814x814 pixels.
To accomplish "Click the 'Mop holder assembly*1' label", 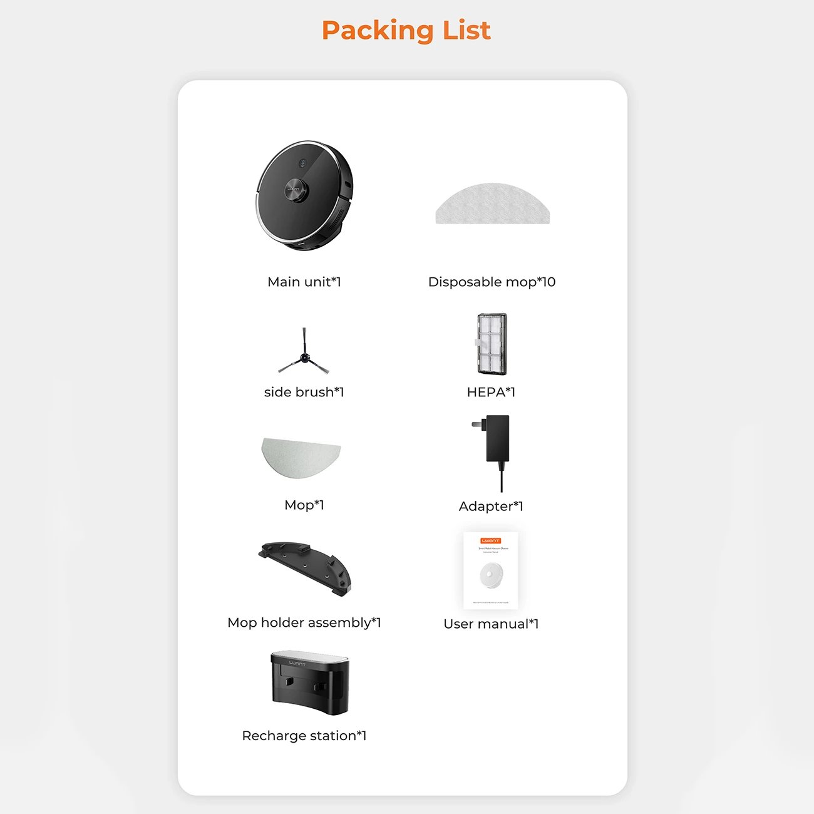I will (304, 622).
